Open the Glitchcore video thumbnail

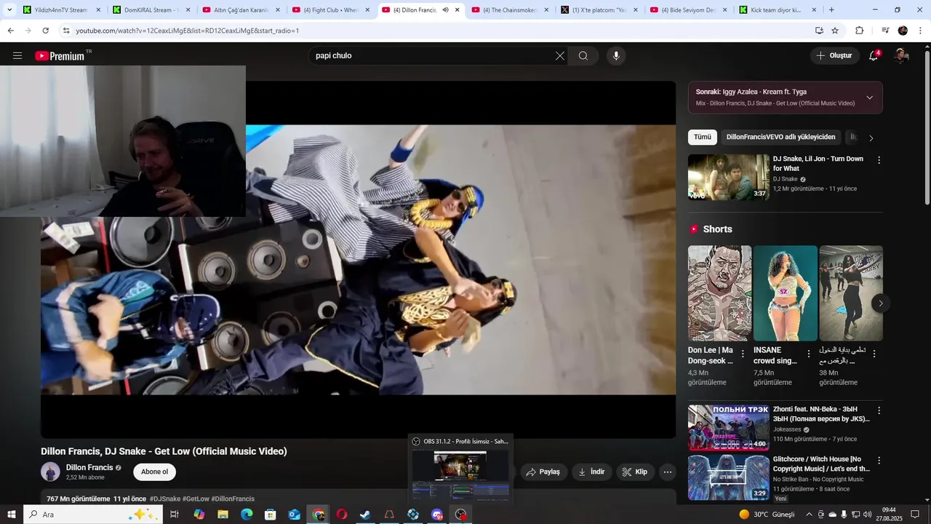(728, 477)
